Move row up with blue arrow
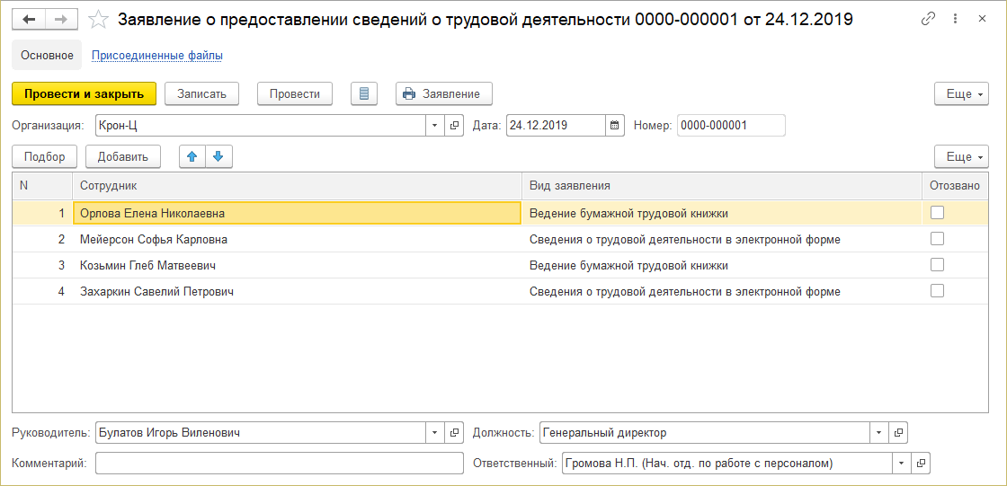 pyautogui.click(x=192, y=156)
